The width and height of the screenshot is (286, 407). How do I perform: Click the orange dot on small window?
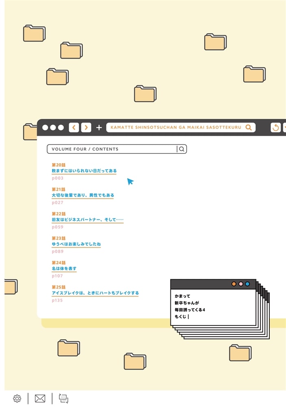pos(234,284)
